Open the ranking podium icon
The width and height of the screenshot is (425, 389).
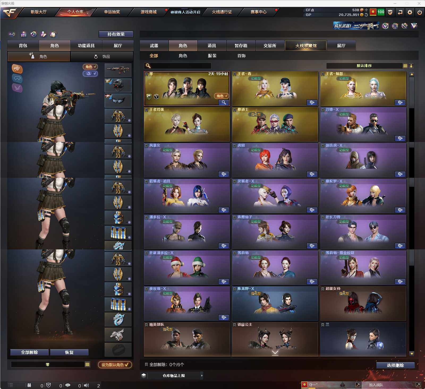point(24,34)
